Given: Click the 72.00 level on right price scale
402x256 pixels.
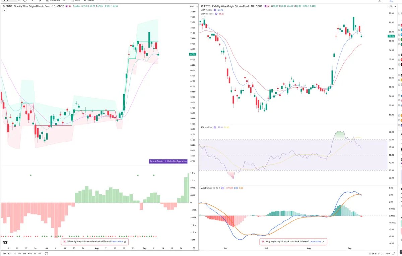Looking at the screenshot, I should pyautogui.click(x=391, y=13).
